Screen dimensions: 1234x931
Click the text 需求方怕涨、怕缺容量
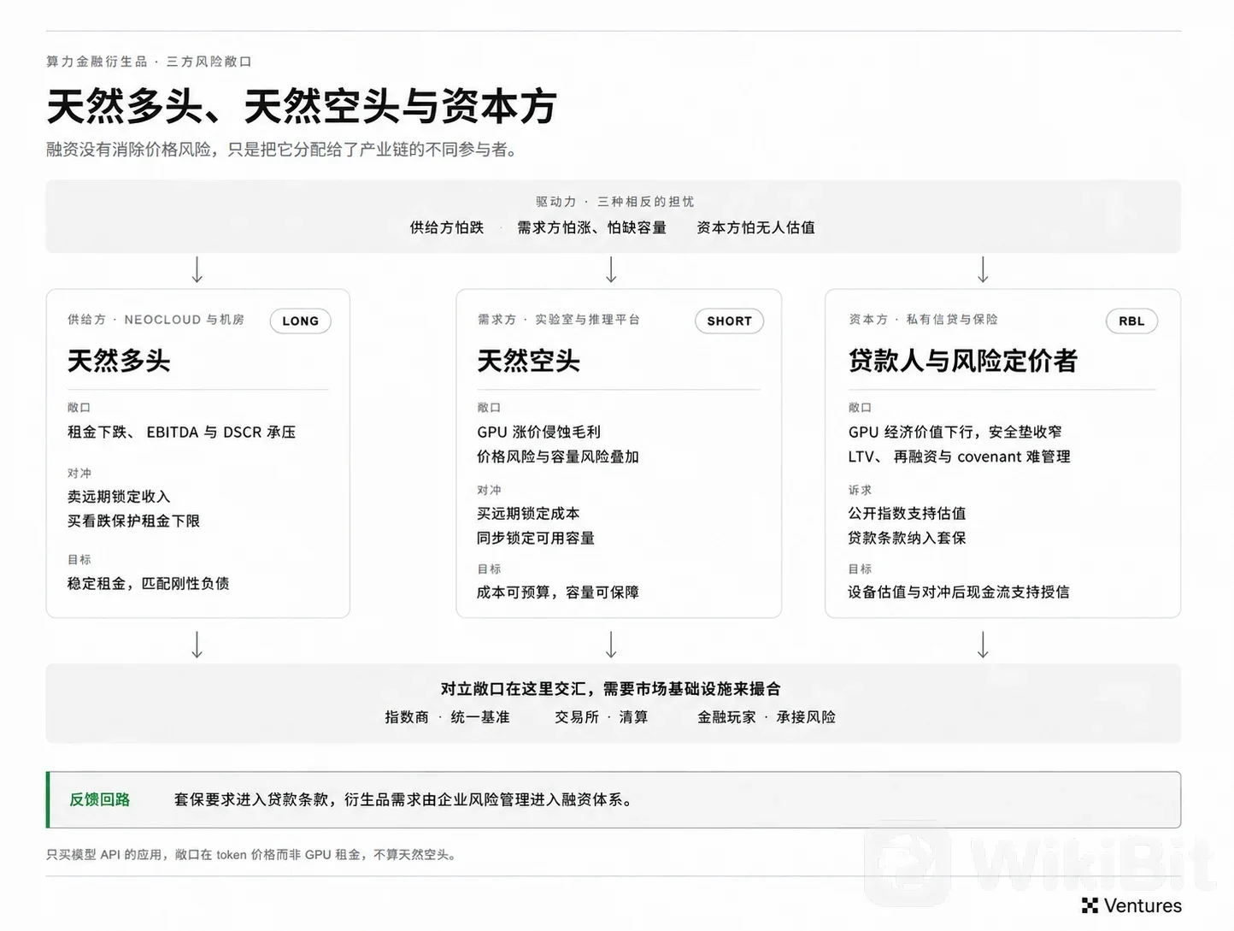tap(591, 227)
